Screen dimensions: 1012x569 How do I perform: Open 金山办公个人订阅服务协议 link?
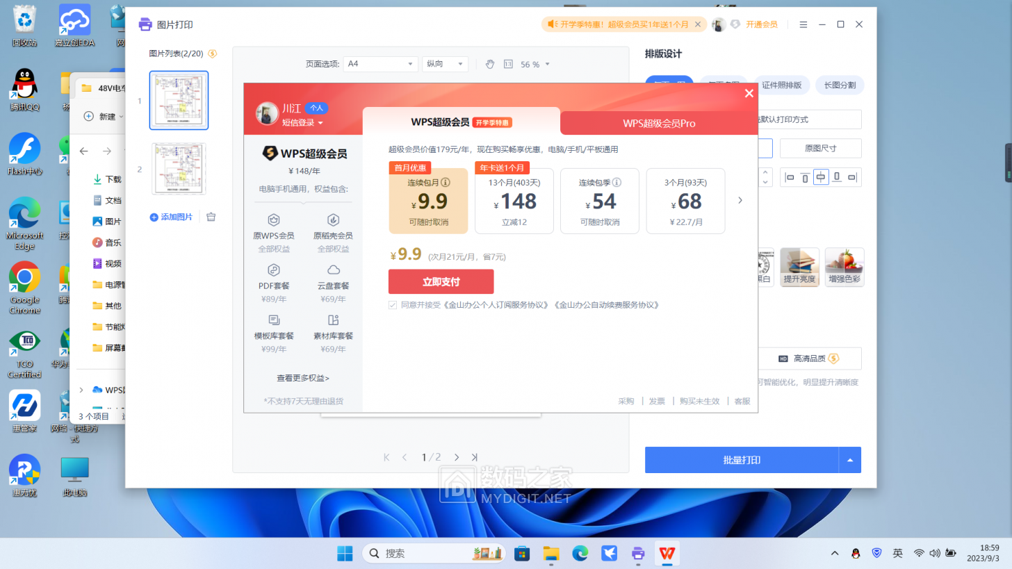pyautogui.click(x=497, y=305)
